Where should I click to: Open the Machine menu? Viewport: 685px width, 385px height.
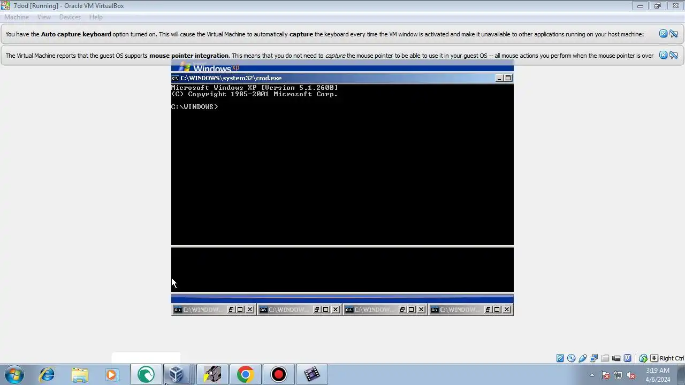(17, 17)
